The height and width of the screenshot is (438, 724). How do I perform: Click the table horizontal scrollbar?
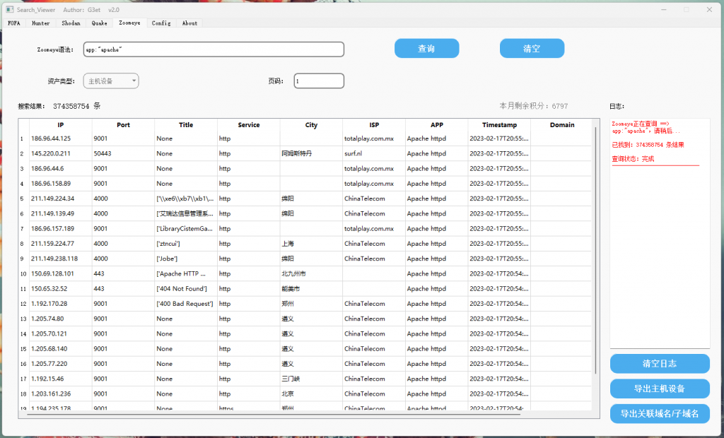pos(274,415)
